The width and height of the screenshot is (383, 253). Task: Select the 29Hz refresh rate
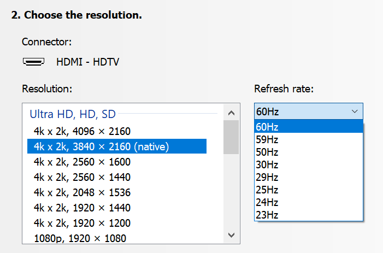pyautogui.click(x=308, y=177)
